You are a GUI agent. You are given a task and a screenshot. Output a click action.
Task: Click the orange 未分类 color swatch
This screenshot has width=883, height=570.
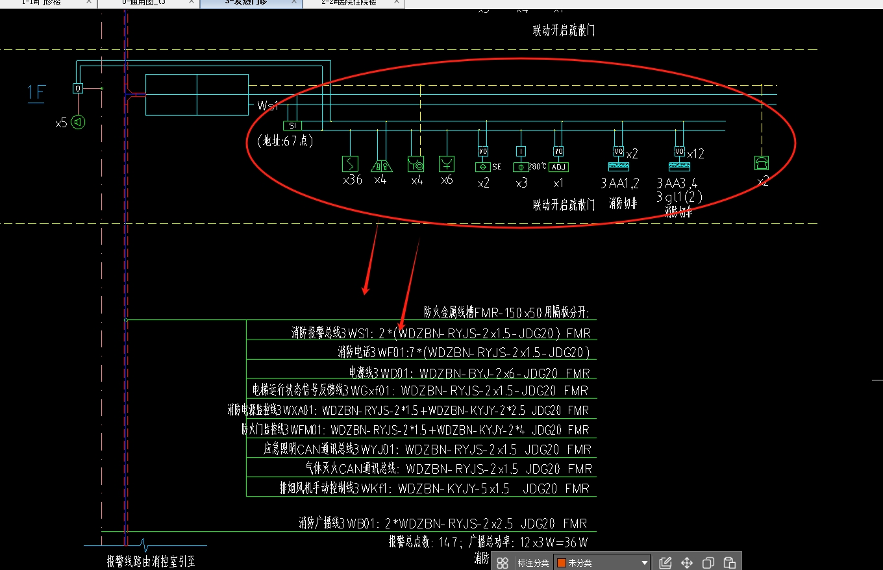point(562,563)
